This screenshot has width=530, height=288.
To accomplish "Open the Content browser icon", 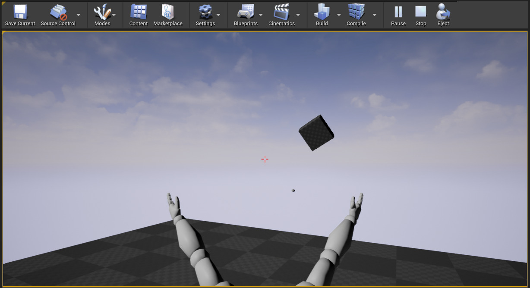I will [x=139, y=12].
